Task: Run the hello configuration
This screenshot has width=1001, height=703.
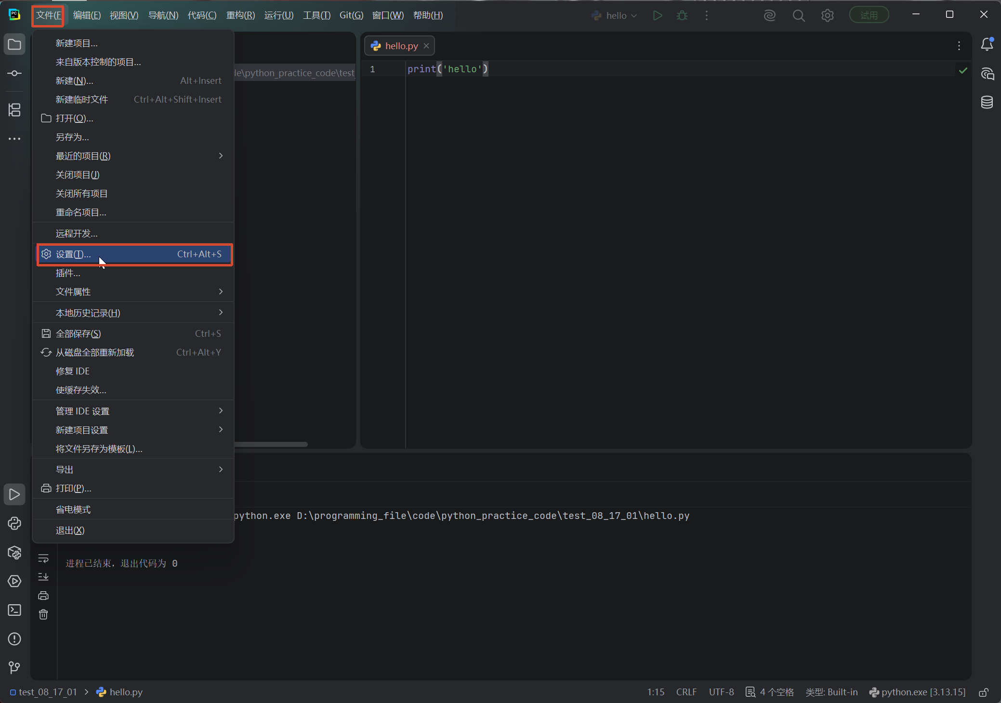Action: point(658,15)
